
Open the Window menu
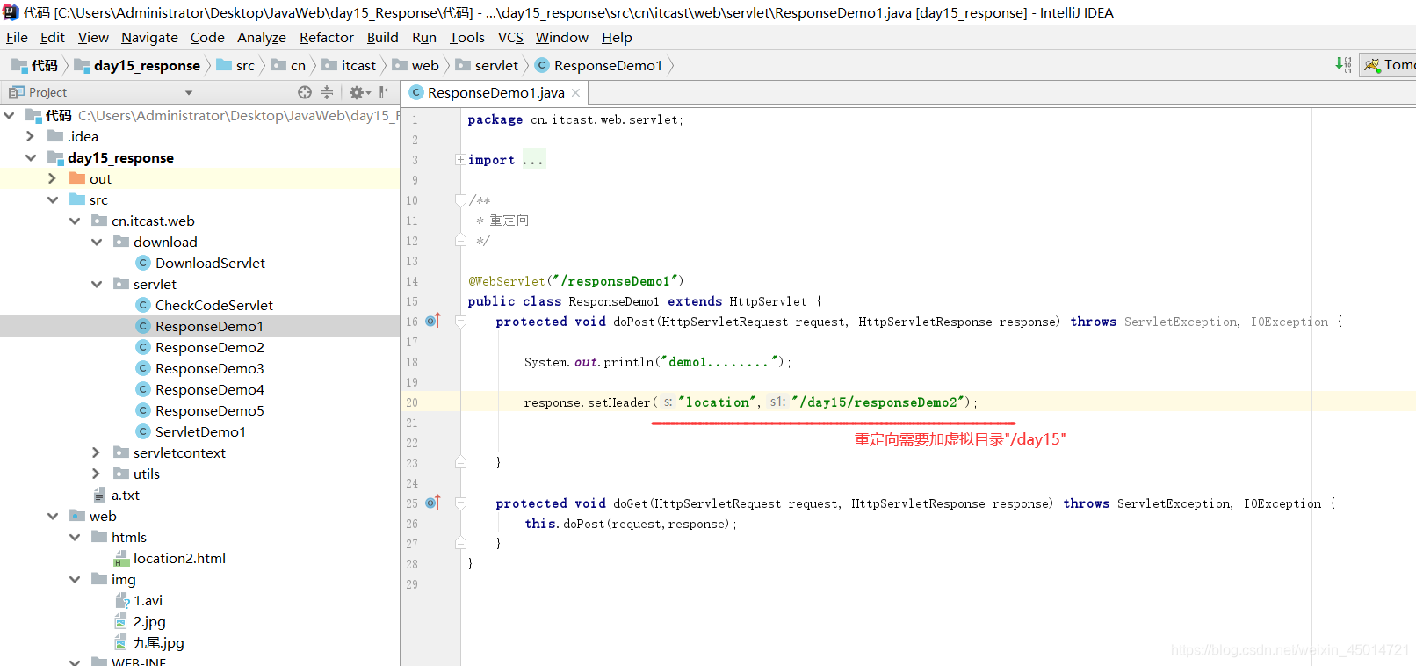(x=562, y=37)
